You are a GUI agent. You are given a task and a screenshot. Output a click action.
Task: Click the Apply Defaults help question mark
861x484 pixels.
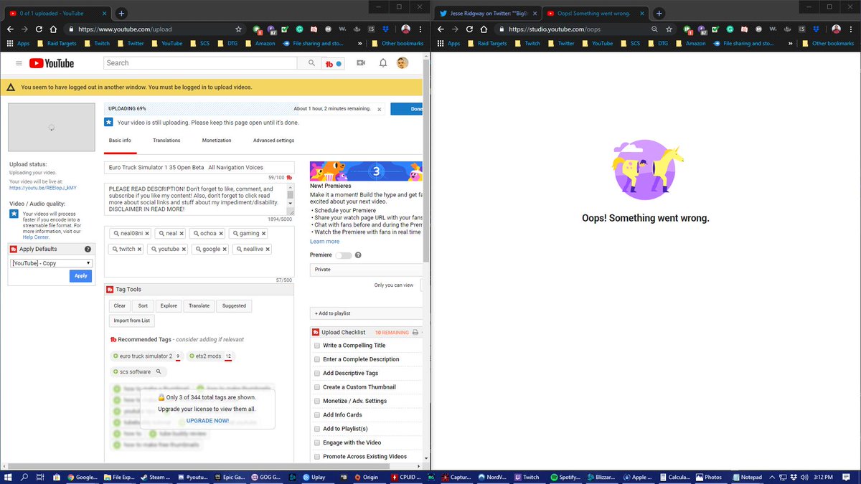88,249
